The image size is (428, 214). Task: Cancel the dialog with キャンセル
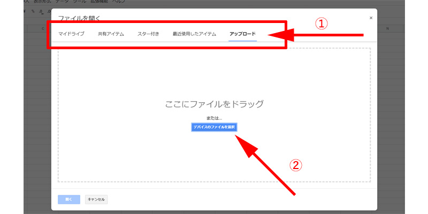point(96,200)
